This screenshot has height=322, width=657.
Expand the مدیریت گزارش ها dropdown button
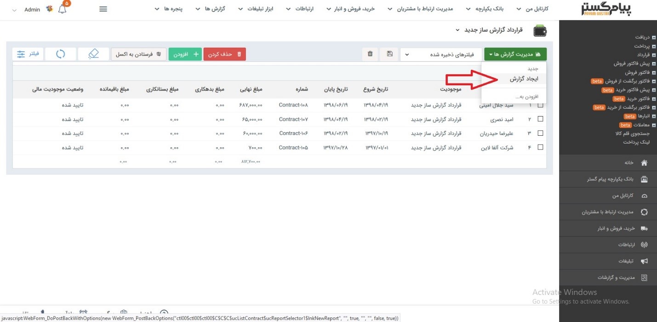(515, 54)
